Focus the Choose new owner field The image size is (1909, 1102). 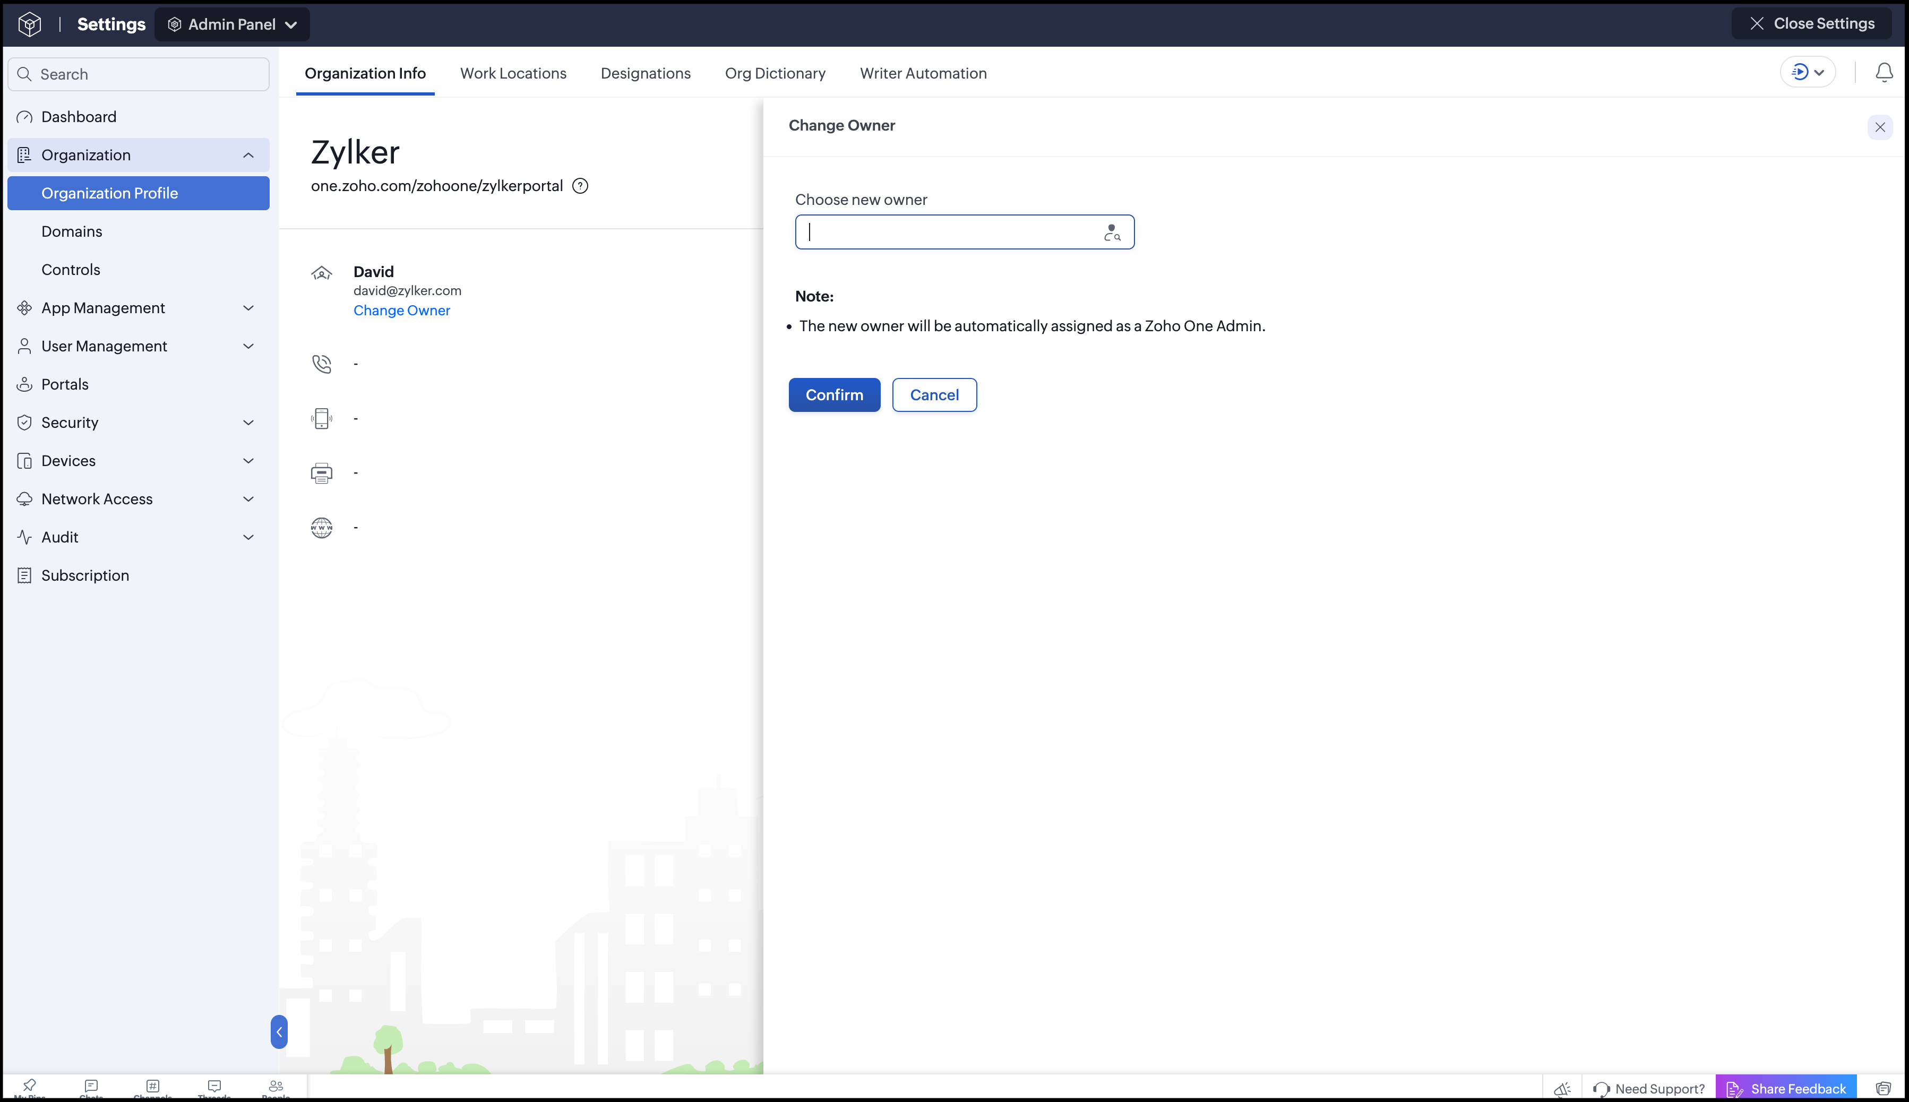pos(965,233)
